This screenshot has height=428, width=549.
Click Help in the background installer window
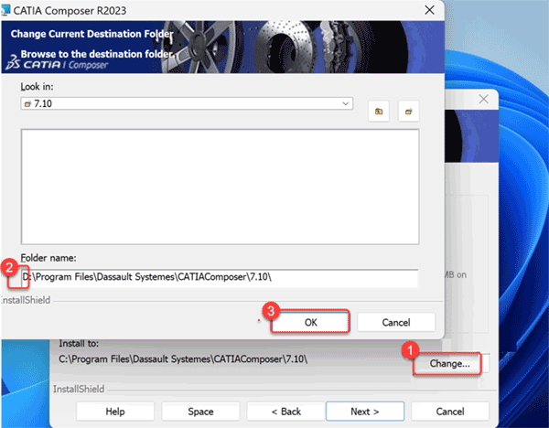115,412
